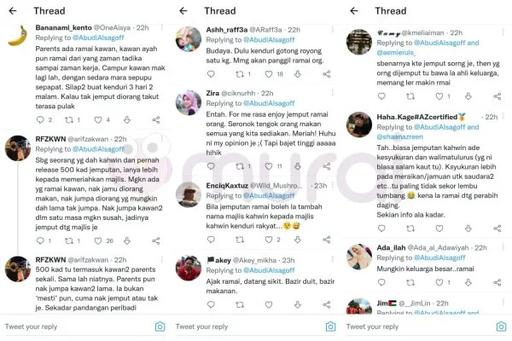This screenshot has width=512, height=341.
Task: Like Bananami_kento's tweet
Action: (98, 119)
